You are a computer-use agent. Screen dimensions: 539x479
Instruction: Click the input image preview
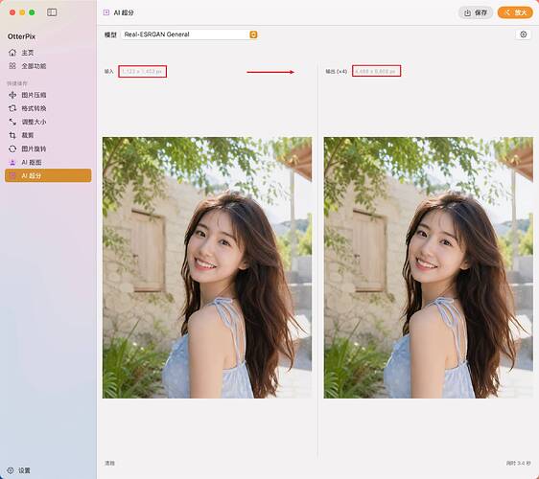tap(207, 268)
